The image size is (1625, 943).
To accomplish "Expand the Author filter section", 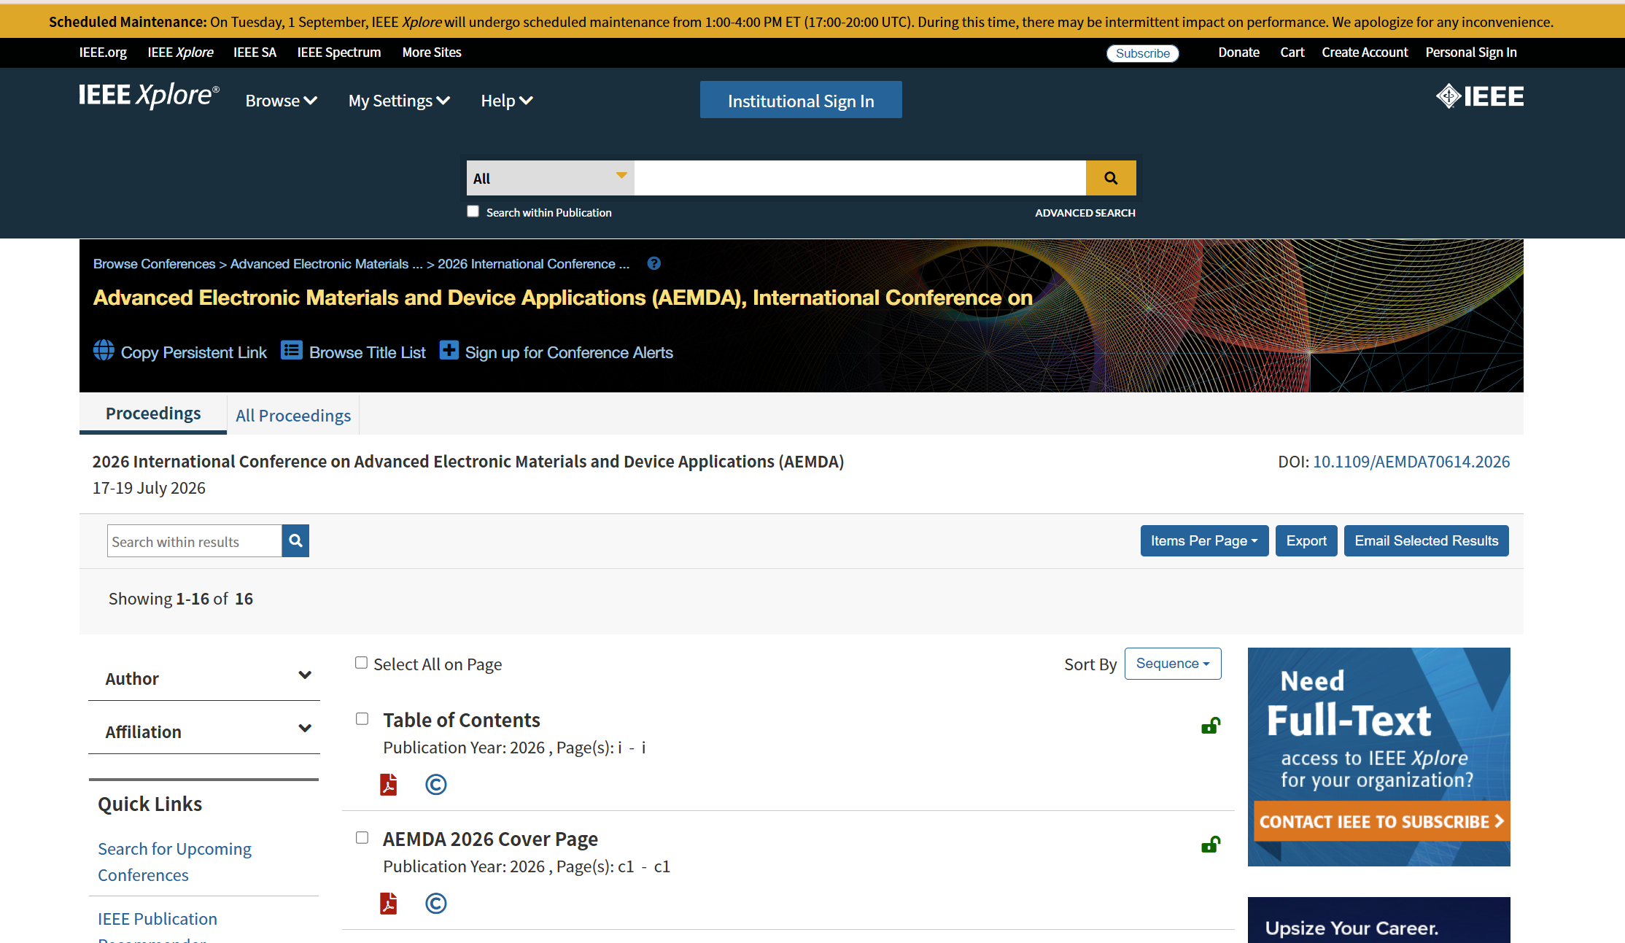I will pyautogui.click(x=204, y=678).
